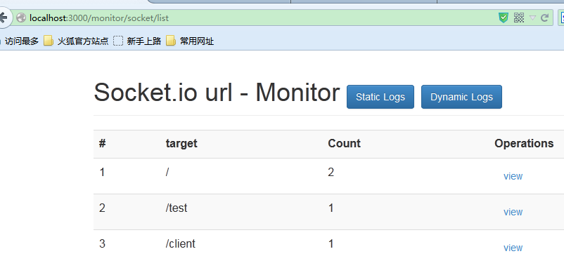Click the Operations column header
Screen dimensions: 564x275
click(x=524, y=144)
